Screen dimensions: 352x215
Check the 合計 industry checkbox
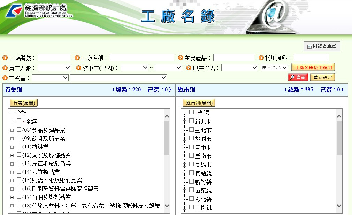(12, 113)
